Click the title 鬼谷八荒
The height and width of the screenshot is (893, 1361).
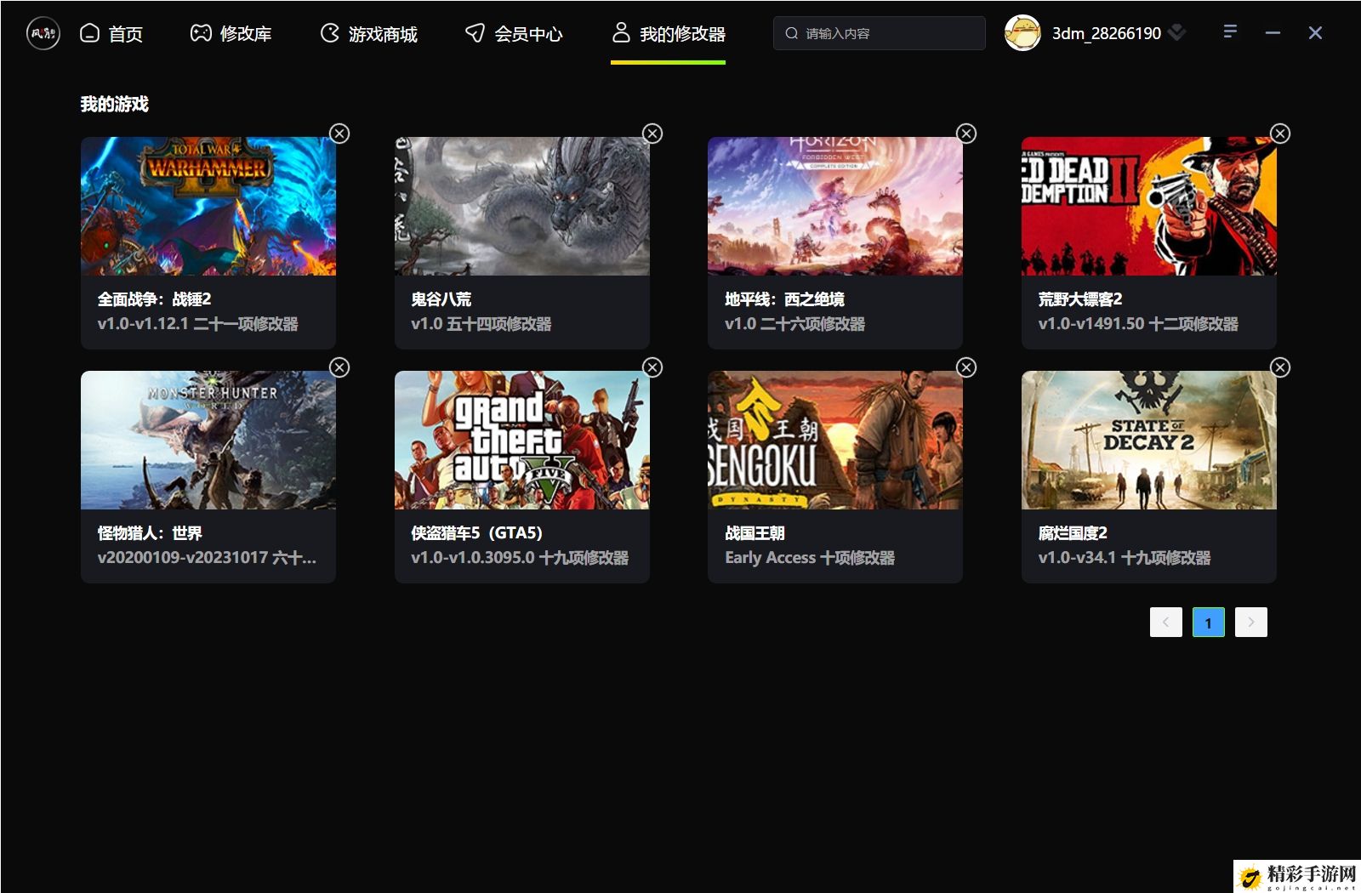[441, 299]
